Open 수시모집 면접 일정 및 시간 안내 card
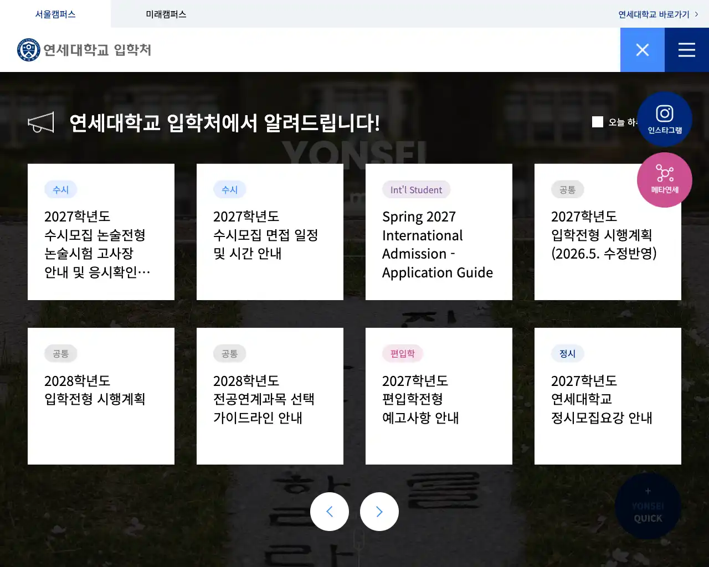Image resolution: width=709 pixels, height=567 pixels. (x=270, y=232)
